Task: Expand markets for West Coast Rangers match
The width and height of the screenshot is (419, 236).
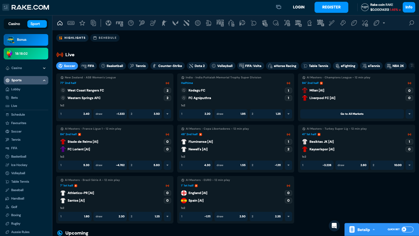Action: [167, 114]
